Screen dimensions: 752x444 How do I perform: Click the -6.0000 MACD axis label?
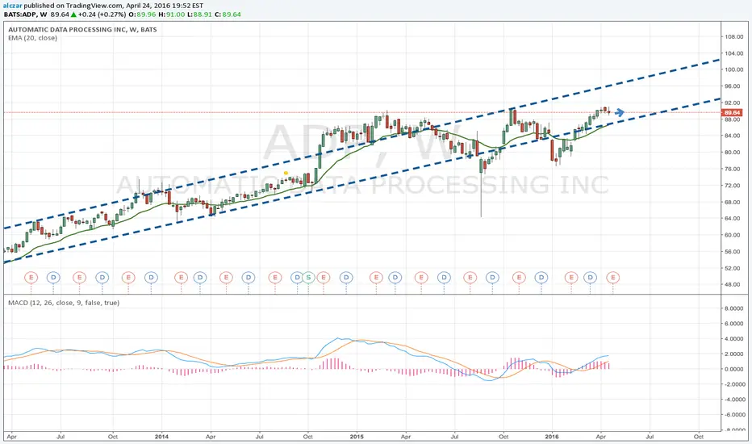[733, 415]
